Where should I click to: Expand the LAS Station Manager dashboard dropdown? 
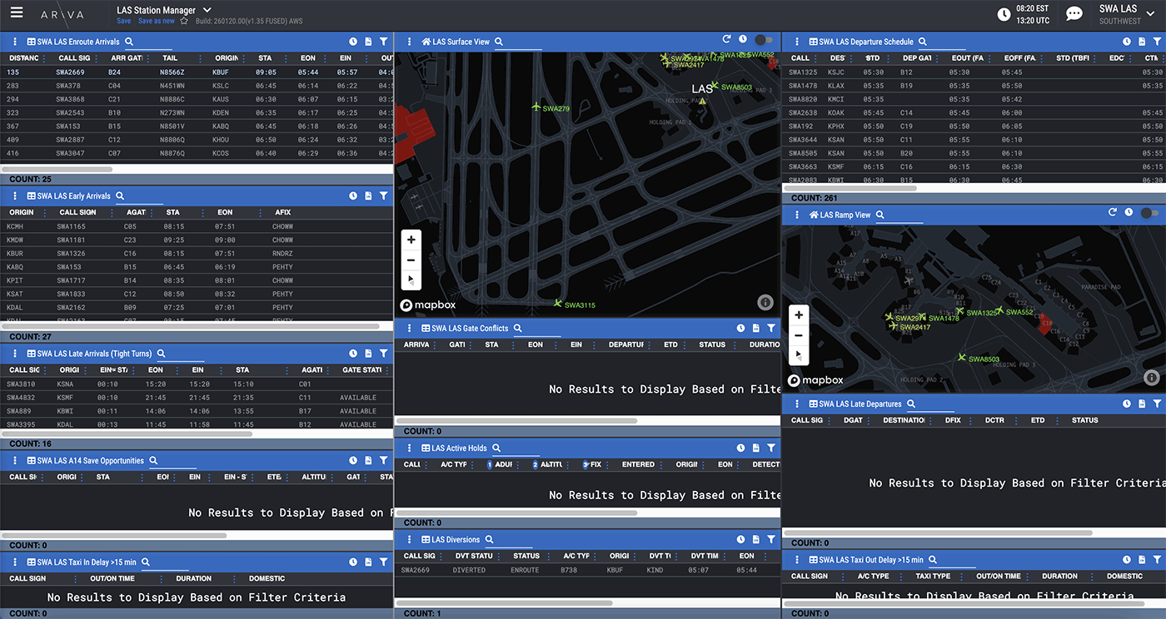207,10
